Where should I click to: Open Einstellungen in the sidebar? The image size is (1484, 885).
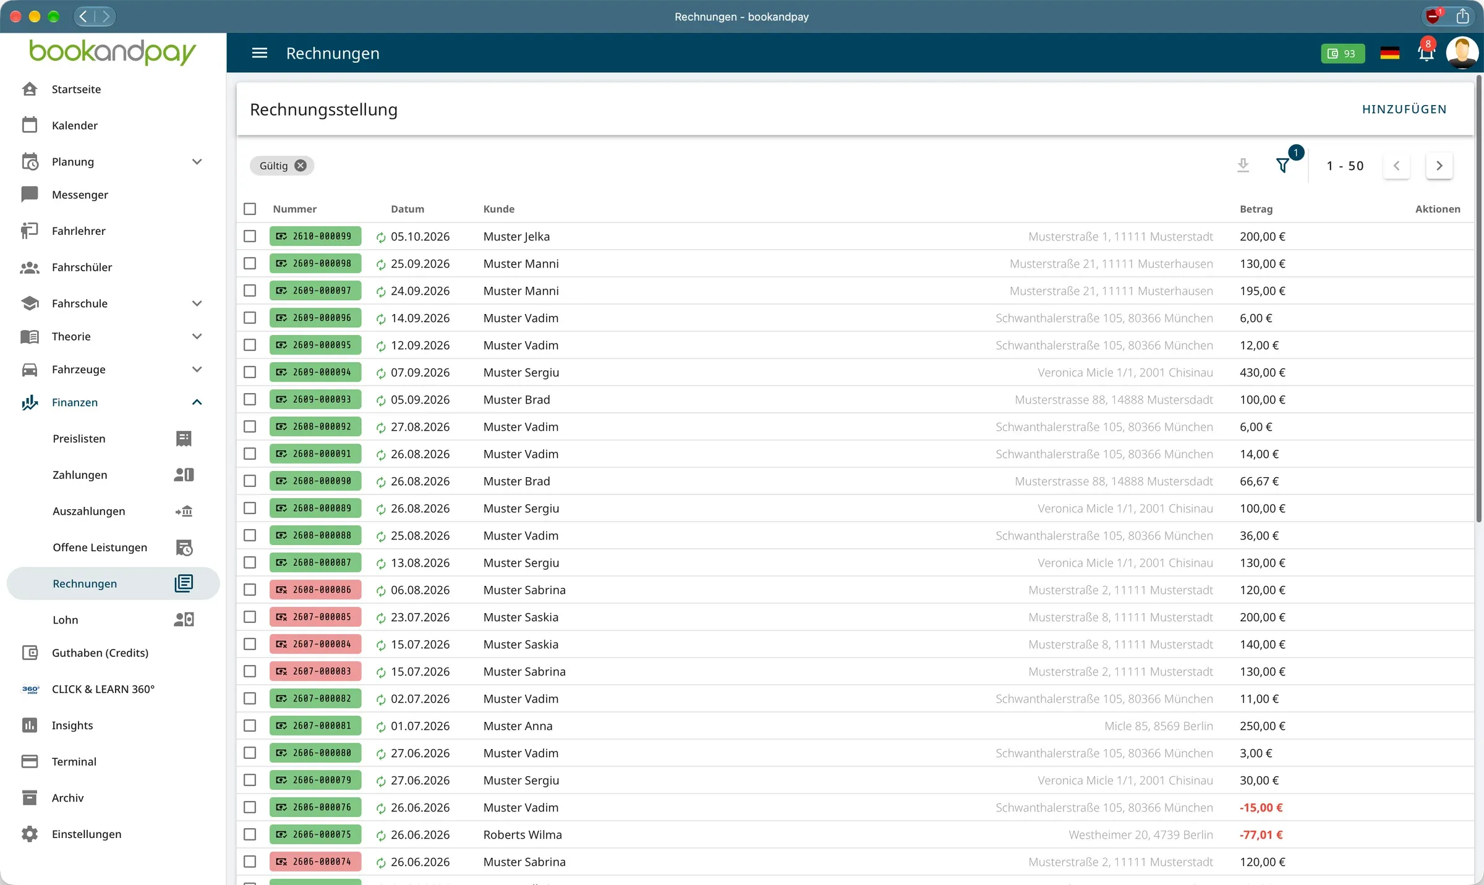click(x=113, y=834)
